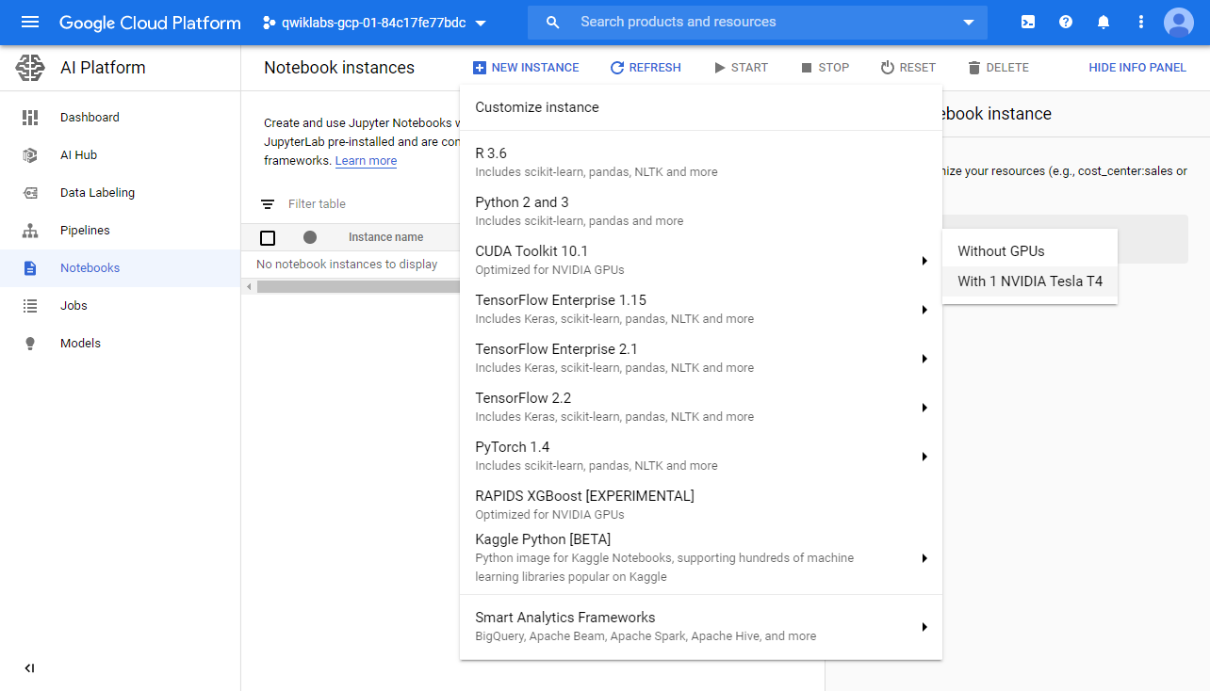Click the Models lightbulb icon

coord(30,344)
